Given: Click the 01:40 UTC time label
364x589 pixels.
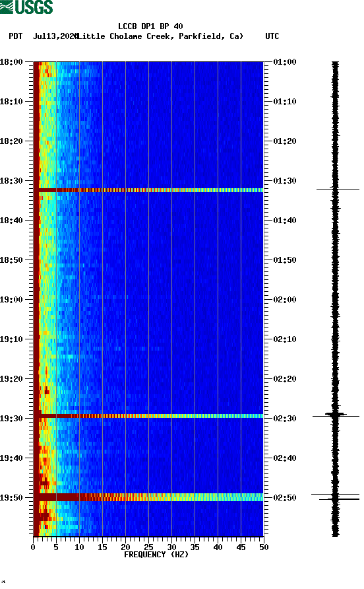Looking at the screenshot, I should 285,220.
